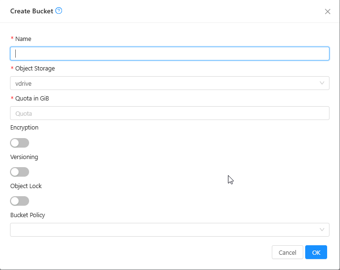The height and width of the screenshot is (270, 340).
Task: Open the Object Storage dropdown showing vdrive
Action: [x=162, y=83]
